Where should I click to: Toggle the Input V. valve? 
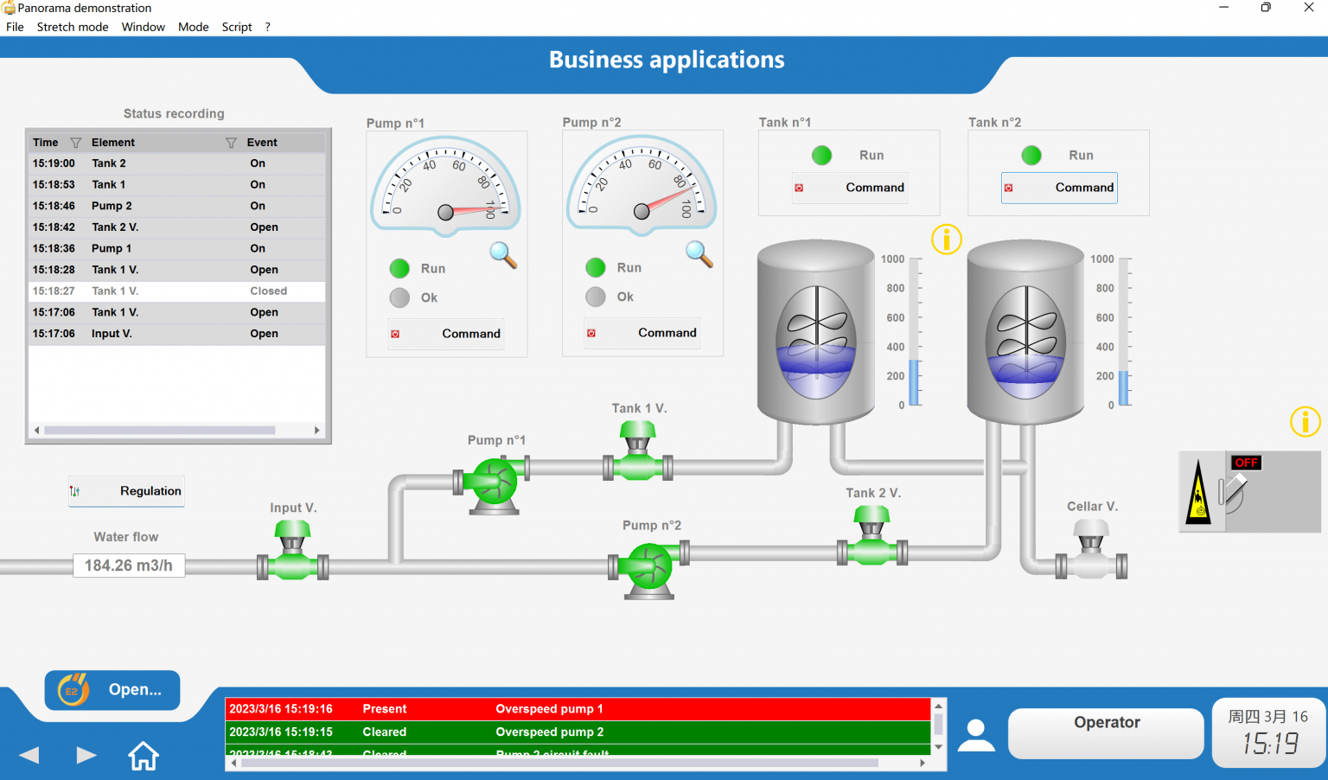click(x=292, y=552)
